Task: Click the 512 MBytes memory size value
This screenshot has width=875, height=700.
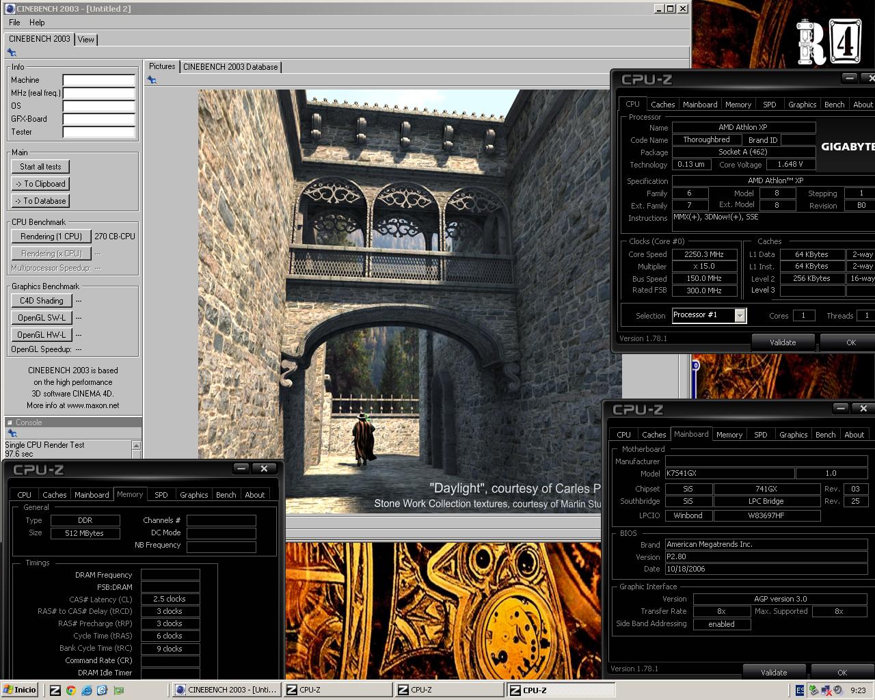Action: [x=84, y=533]
